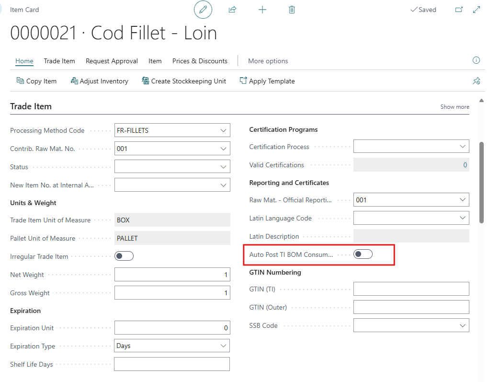Image resolution: width=500 pixels, height=382 pixels.
Task: Click the information circle icon
Action: [476, 60]
